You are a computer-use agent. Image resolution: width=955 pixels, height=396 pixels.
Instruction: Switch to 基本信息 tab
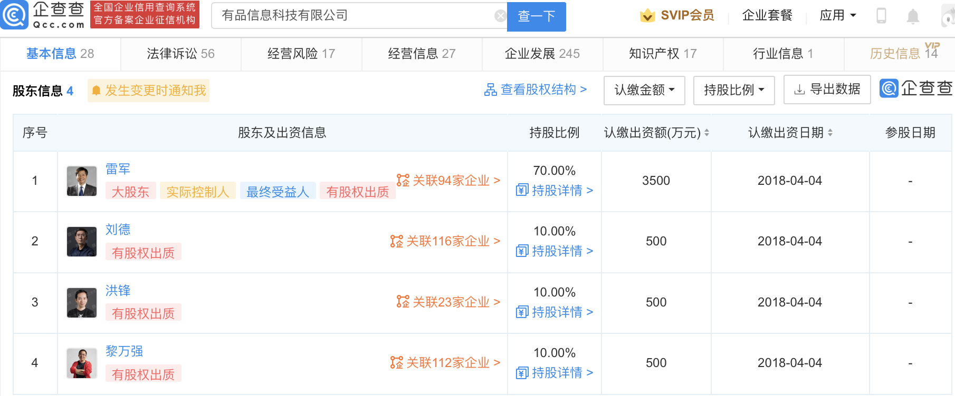tap(60, 54)
